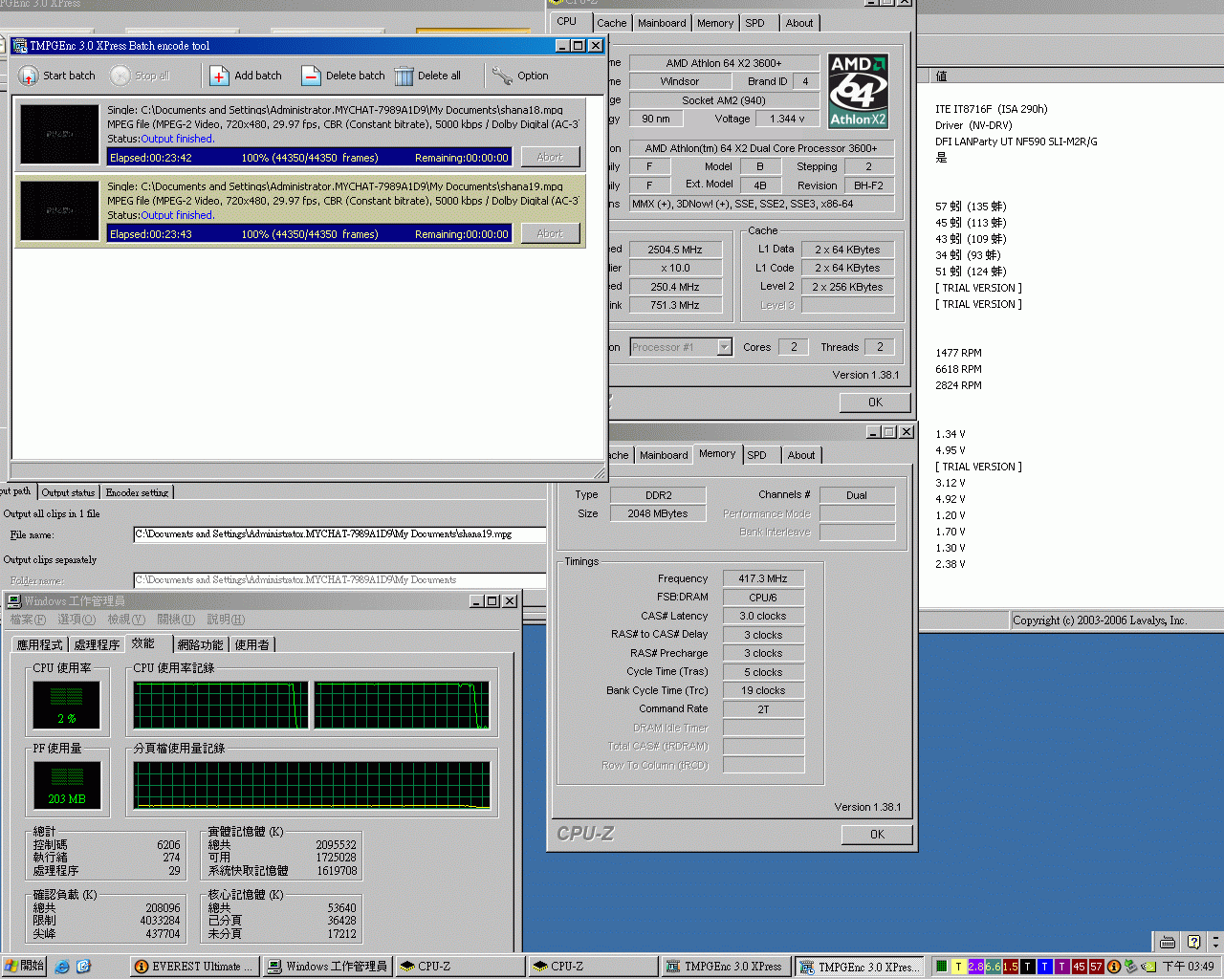The height and width of the screenshot is (979, 1224).
Task: Click the Safely Remove Hardware tray icon
Action: [1130, 967]
